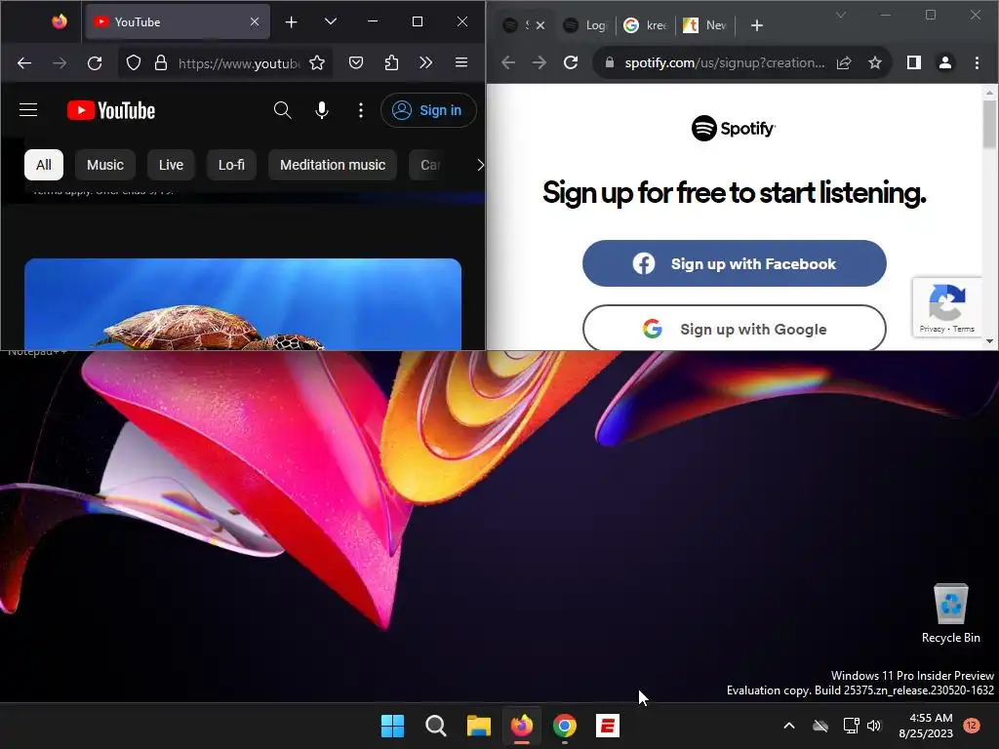The width and height of the screenshot is (999, 749).
Task: Select the YouTube tab in Firefox
Action: click(178, 21)
